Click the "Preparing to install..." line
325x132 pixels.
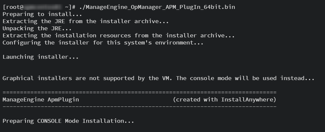[42, 14]
